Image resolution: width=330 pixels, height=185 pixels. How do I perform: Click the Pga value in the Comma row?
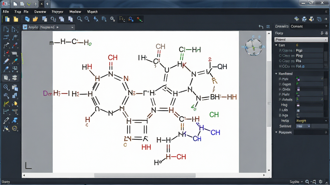[299, 50]
